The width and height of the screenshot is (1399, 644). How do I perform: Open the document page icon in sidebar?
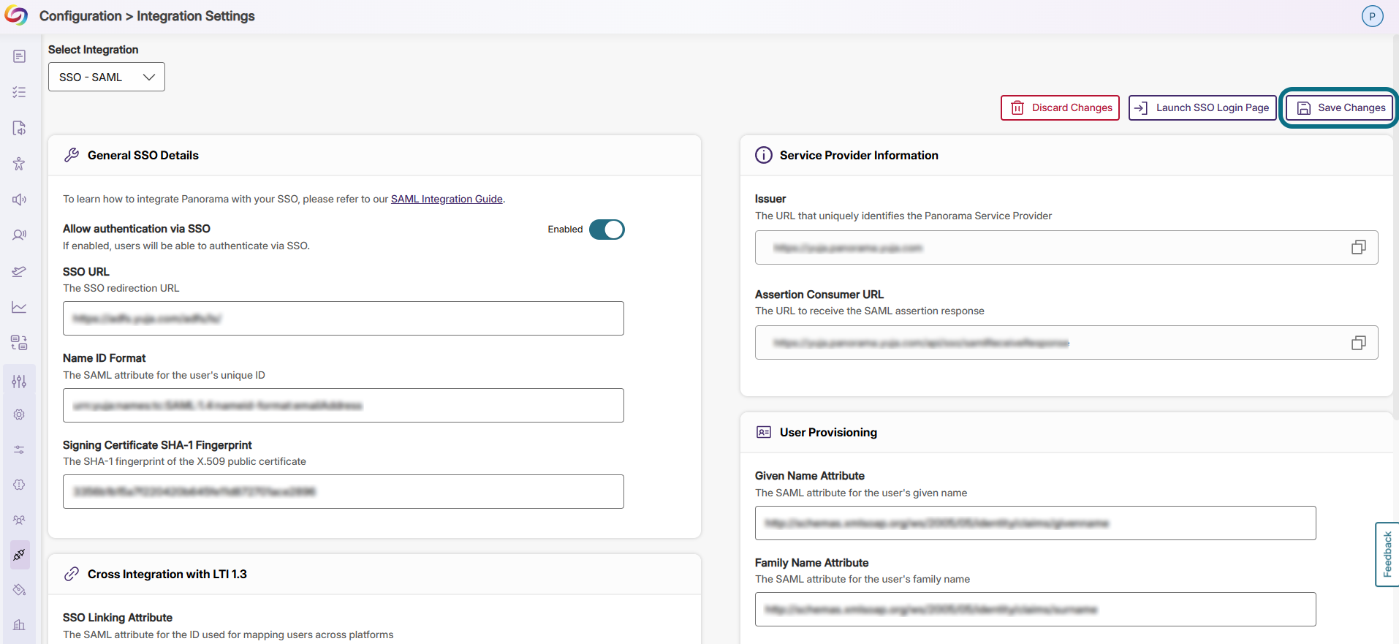pyautogui.click(x=19, y=56)
